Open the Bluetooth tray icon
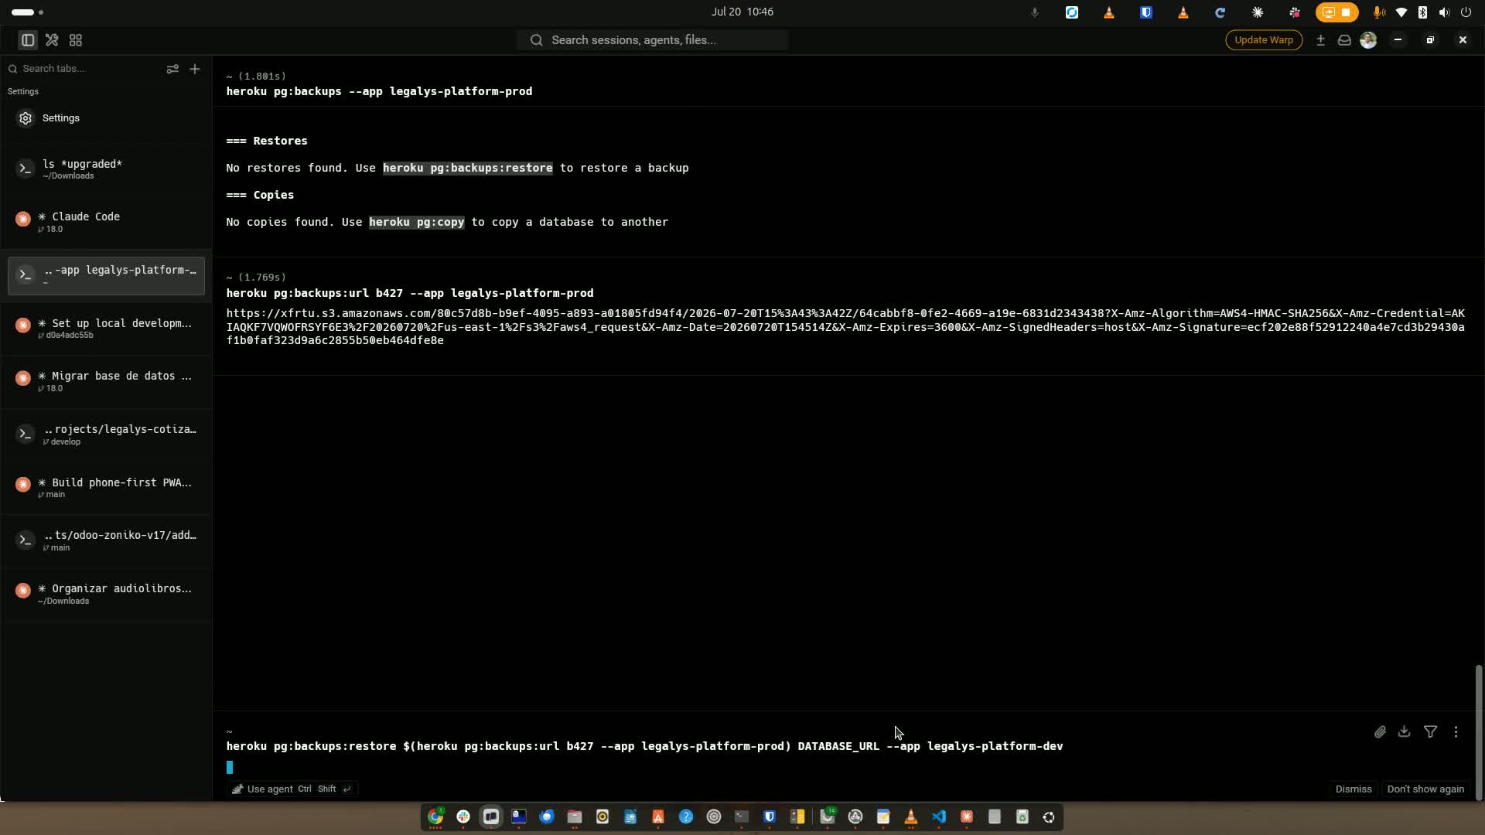Image resolution: width=1485 pixels, height=835 pixels. (1422, 12)
